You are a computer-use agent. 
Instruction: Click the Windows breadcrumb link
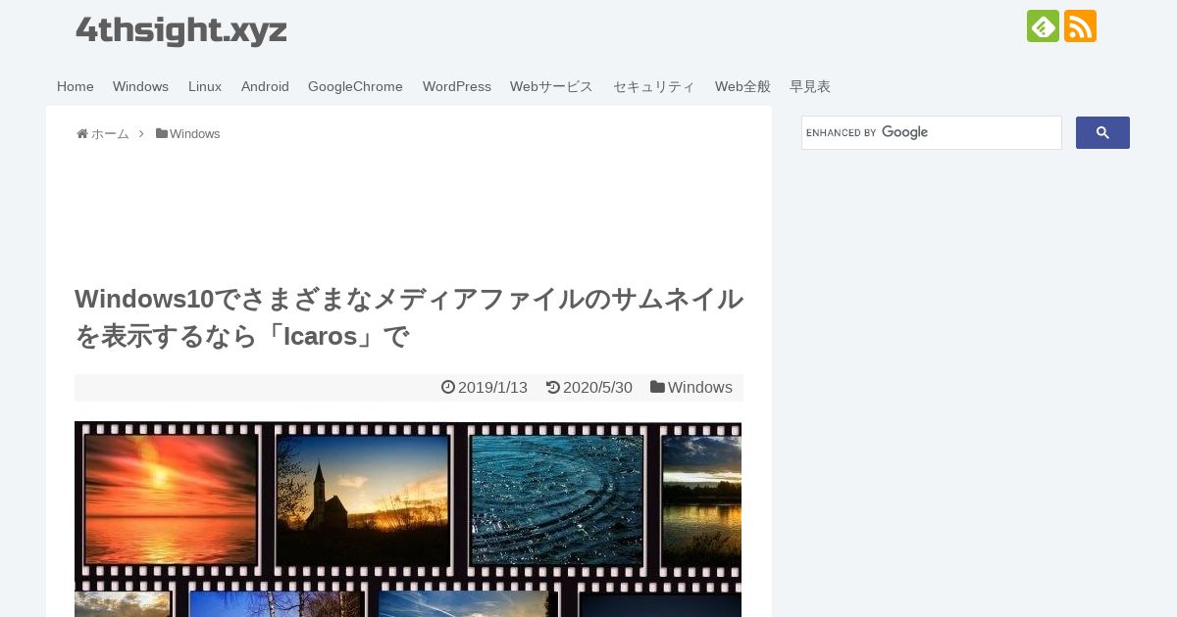(194, 134)
